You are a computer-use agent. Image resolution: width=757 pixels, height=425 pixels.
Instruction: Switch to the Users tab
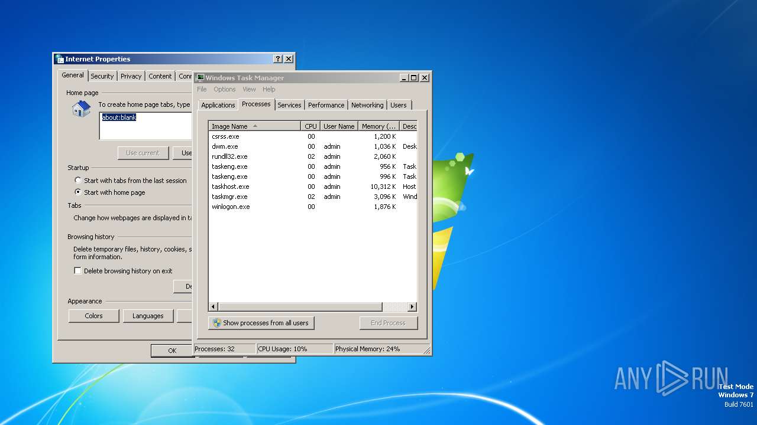(x=399, y=105)
